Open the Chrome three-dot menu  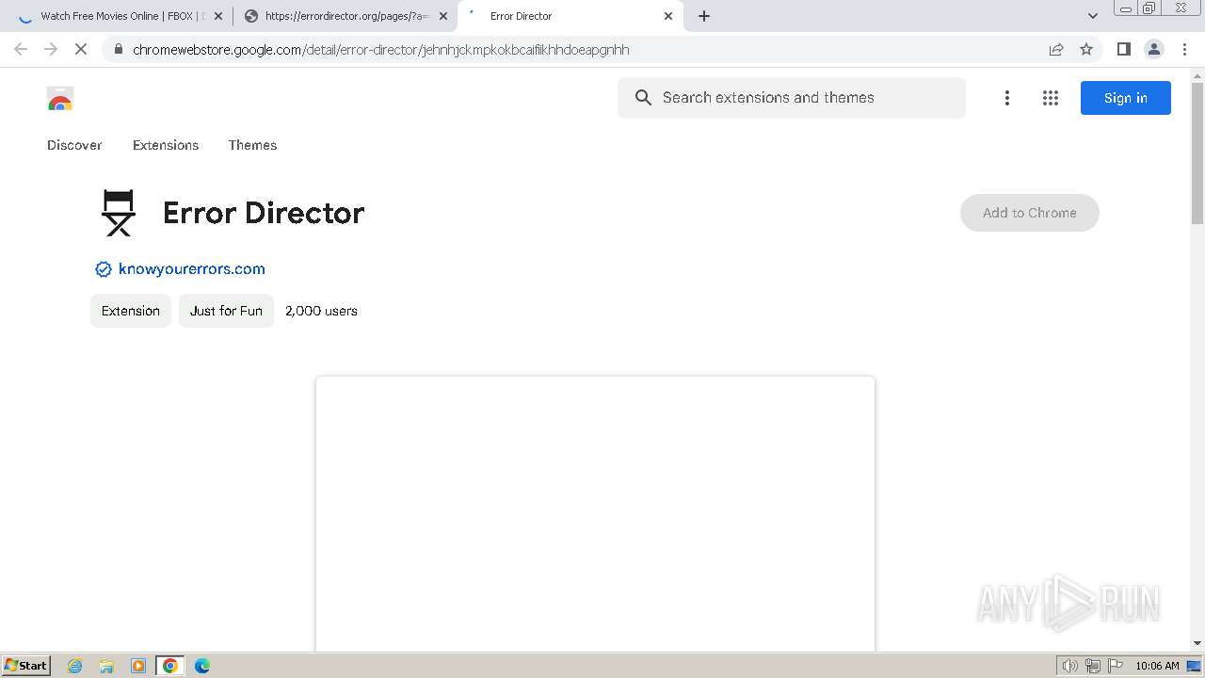pos(1184,49)
